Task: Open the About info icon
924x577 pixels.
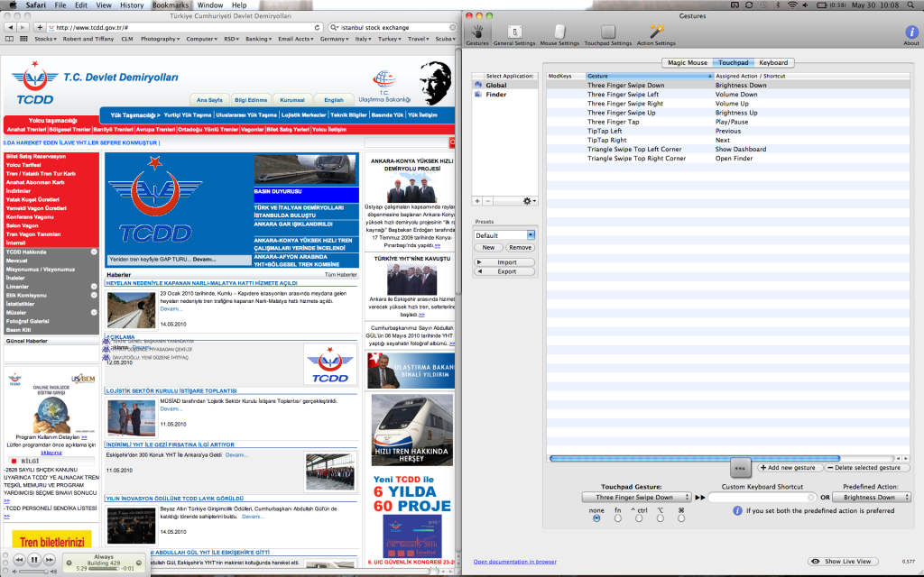Action: (x=911, y=35)
